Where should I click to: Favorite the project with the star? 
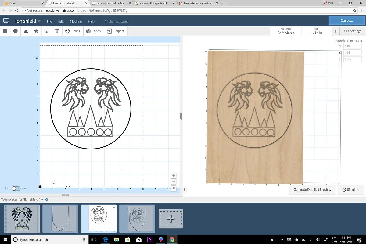click(x=39, y=21)
